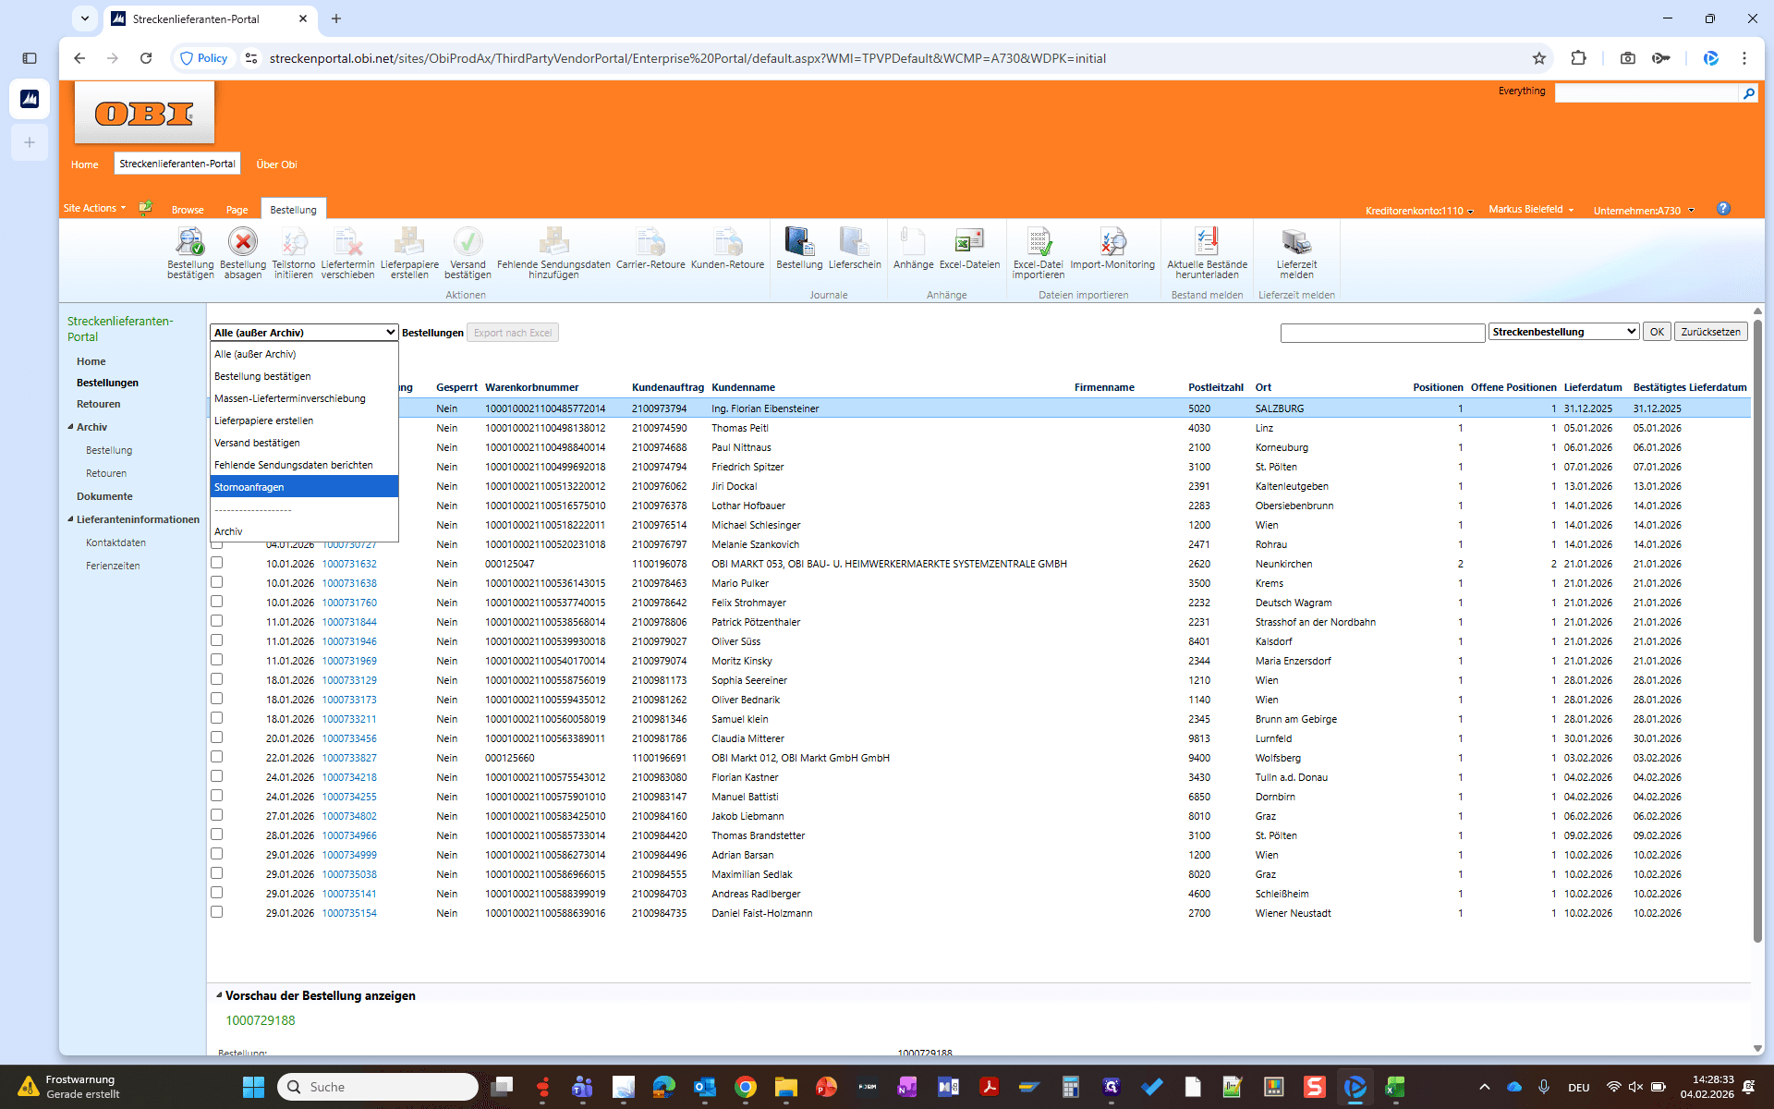Screen dimensions: 1774x1109
Task: Click the Everything search box in header
Action: (x=1646, y=92)
